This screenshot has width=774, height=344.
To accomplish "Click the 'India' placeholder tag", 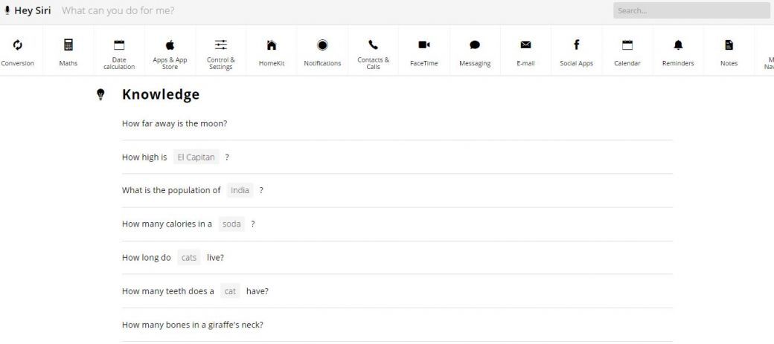I will pos(240,190).
